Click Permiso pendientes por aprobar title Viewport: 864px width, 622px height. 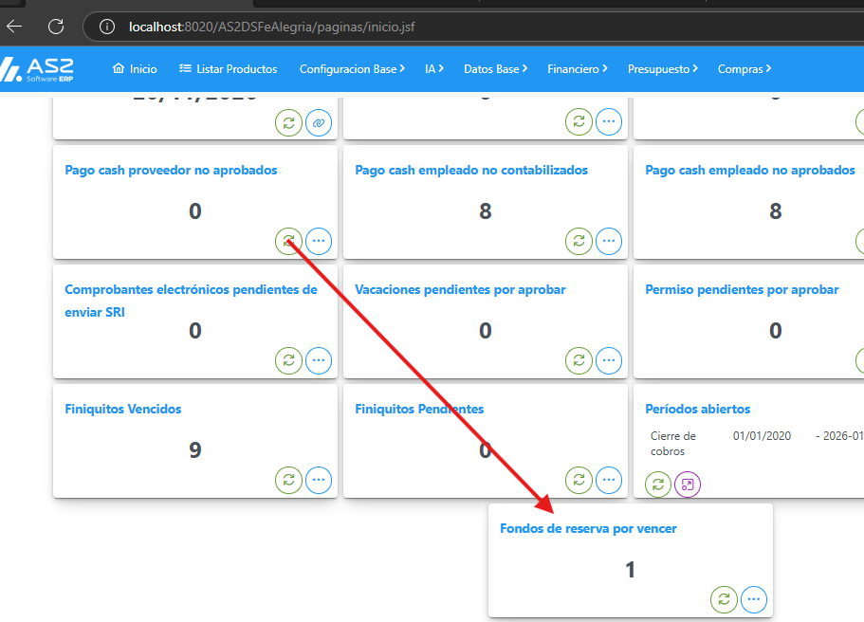[742, 290]
